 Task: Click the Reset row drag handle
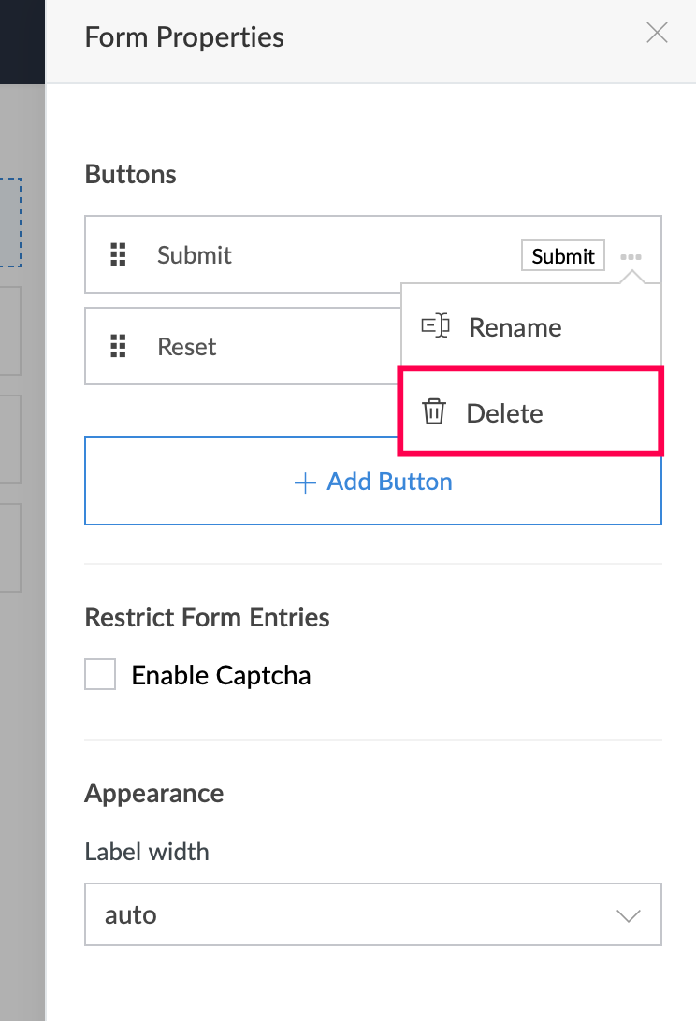coord(118,347)
